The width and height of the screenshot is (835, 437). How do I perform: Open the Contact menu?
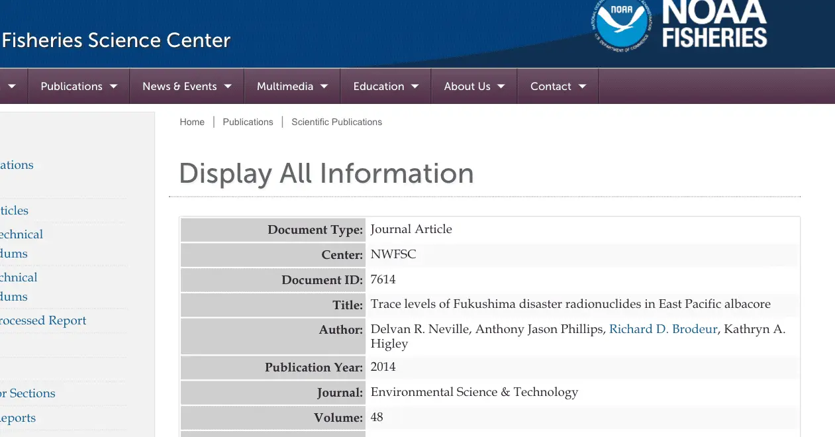[558, 87]
